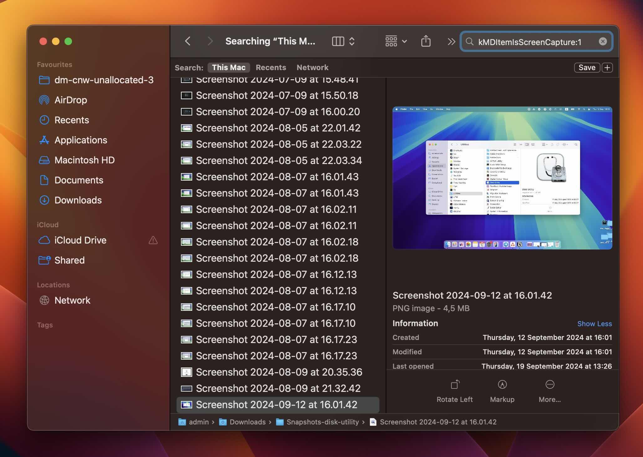Screen dimensions: 643x457
Task: Go to Snapshots-disk-utility in path bar
Action: (317, 422)
